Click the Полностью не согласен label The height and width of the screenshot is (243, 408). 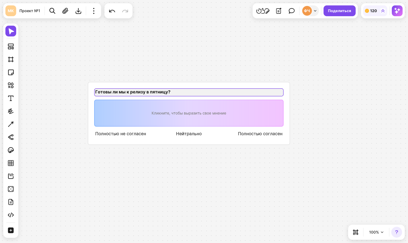pyautogui.click(x=121, y=134)
